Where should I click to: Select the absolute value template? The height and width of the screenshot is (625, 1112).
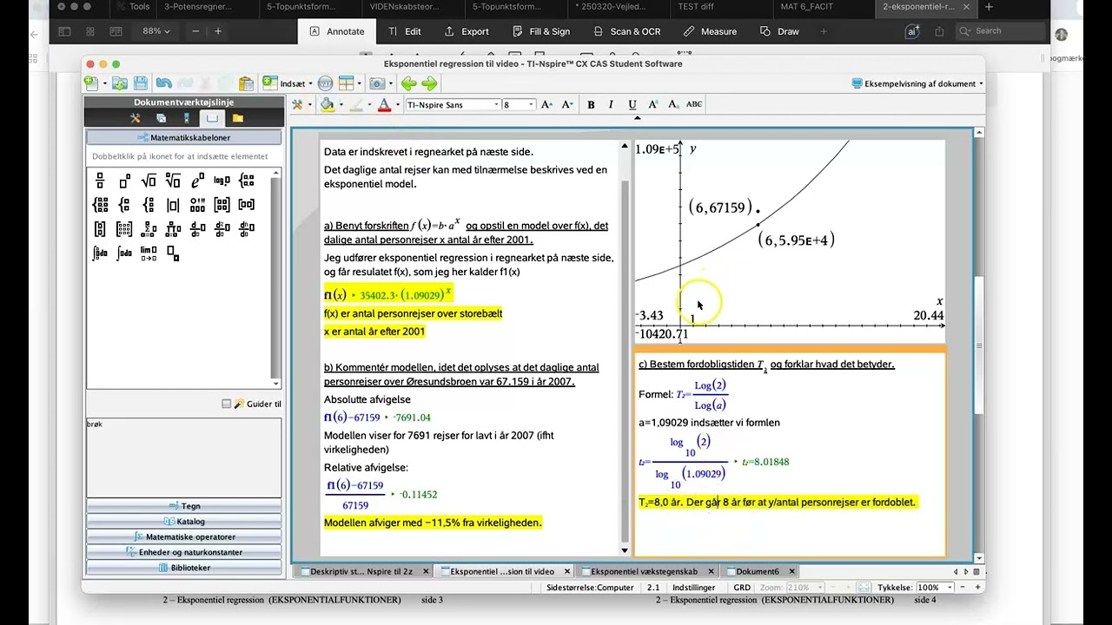(173, 205)
